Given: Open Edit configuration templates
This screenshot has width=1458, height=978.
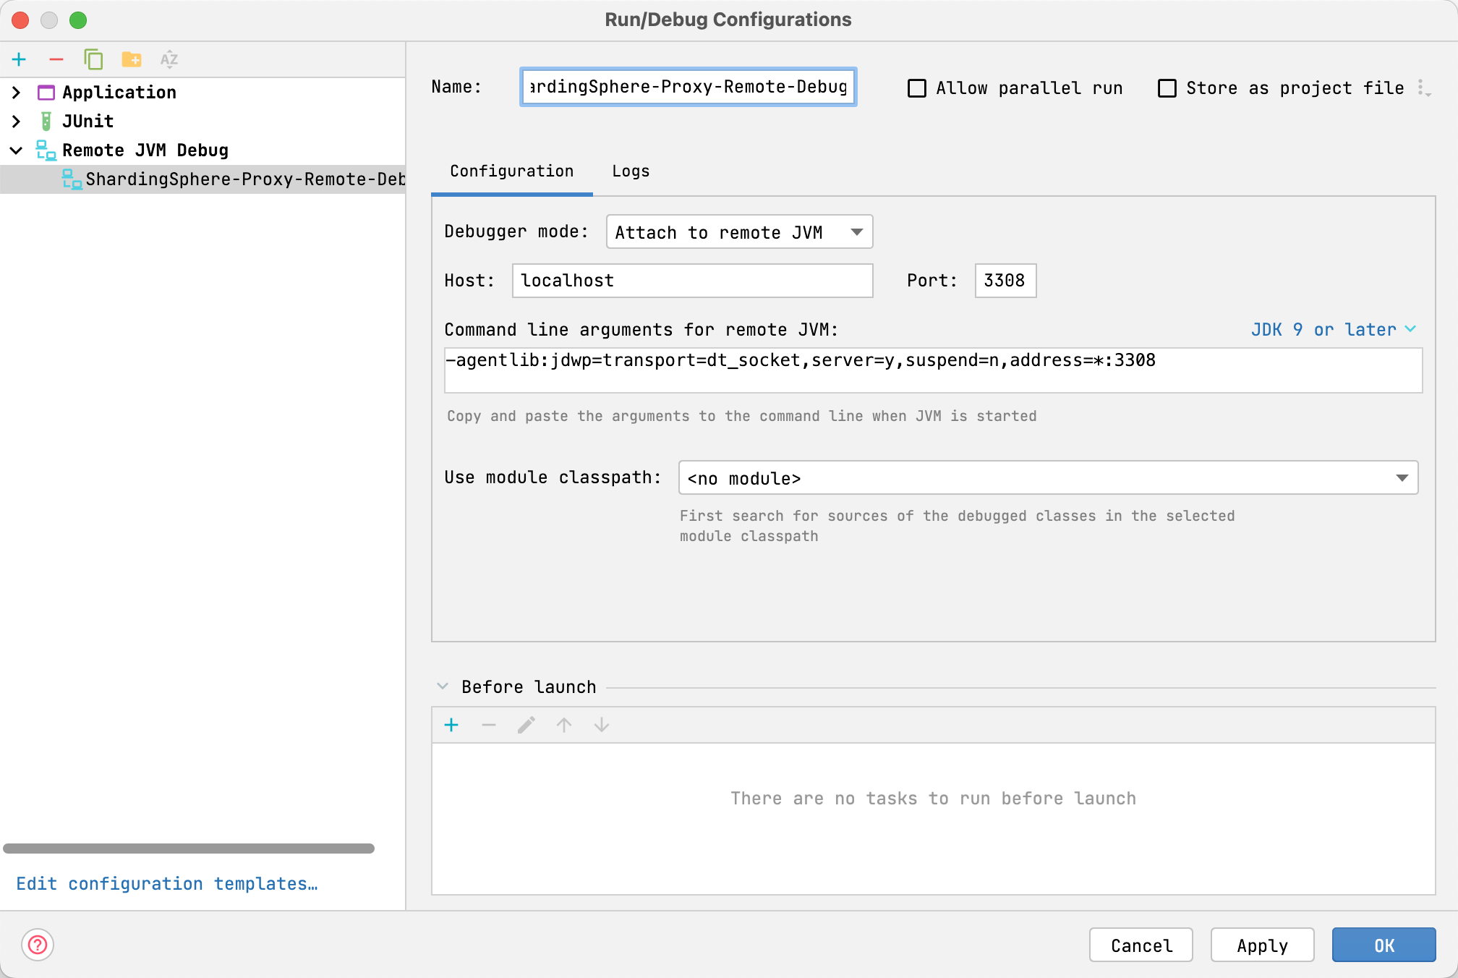Looking at the screenshot, I should (167, 883).
